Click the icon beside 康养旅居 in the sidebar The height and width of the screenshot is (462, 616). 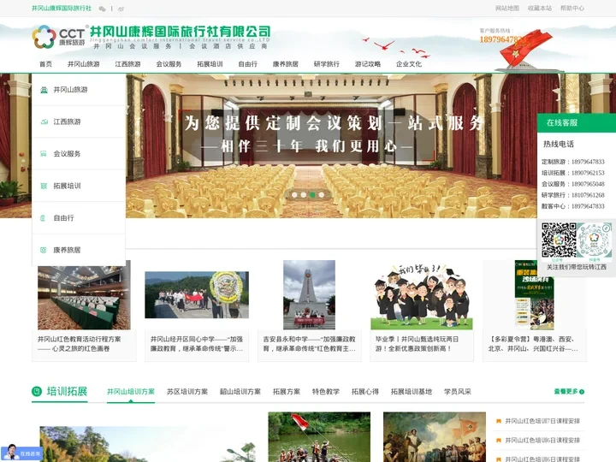click(x=44, y=250)
